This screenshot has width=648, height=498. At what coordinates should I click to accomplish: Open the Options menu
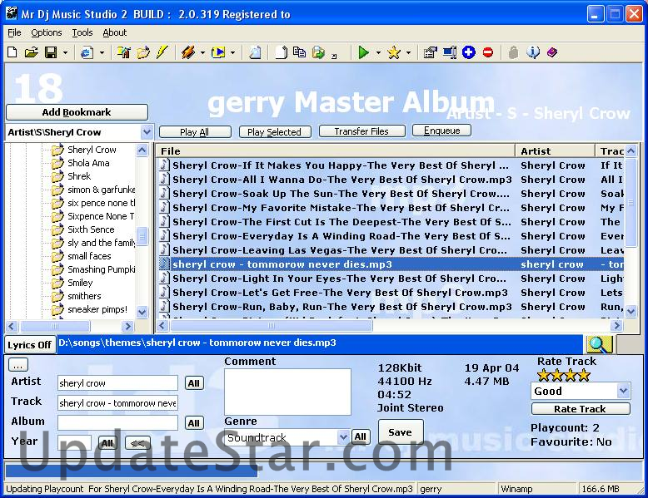coord(47,32)
